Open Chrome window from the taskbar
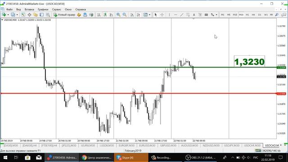 [x=97, y=157]
